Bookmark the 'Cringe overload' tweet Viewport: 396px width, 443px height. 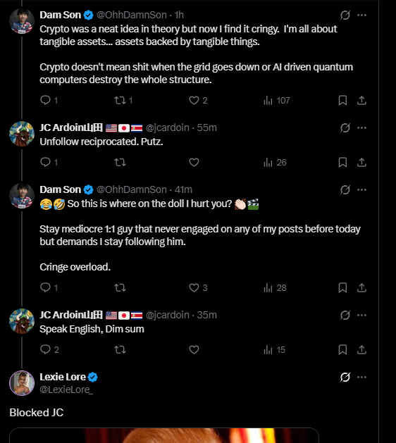342,287
